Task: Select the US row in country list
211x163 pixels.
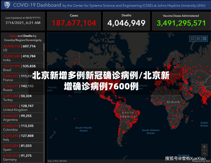Action: click(x=22, y=48)
